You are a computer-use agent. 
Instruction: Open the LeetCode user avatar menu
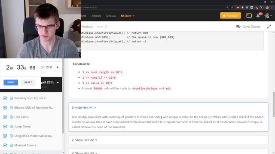(267, 16)
